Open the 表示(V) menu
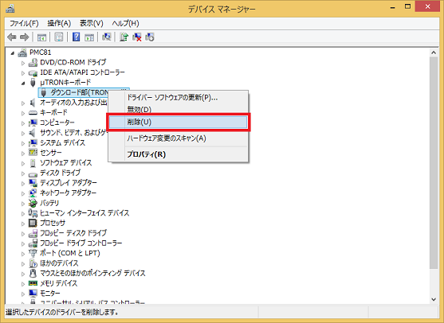This screenshot has height=323, width=444. (x=91, y=23)
